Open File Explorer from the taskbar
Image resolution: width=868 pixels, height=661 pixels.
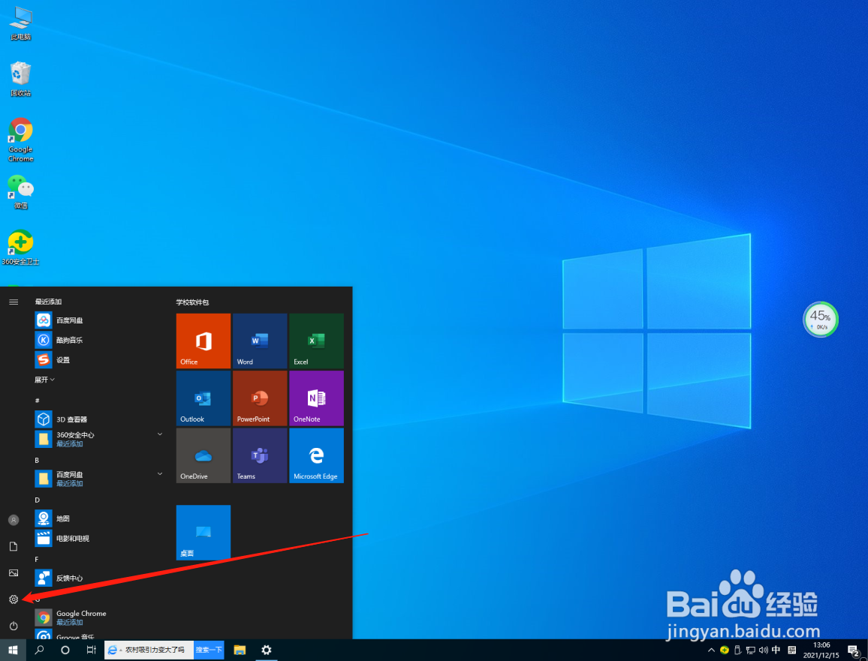(x=240, y=650)
